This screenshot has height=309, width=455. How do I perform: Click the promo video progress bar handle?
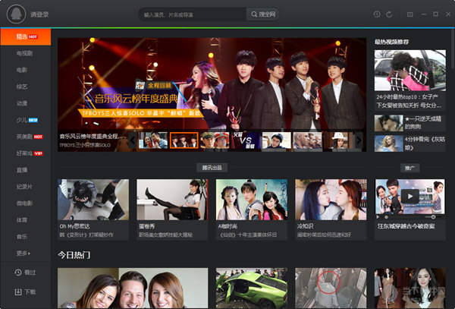386,217
